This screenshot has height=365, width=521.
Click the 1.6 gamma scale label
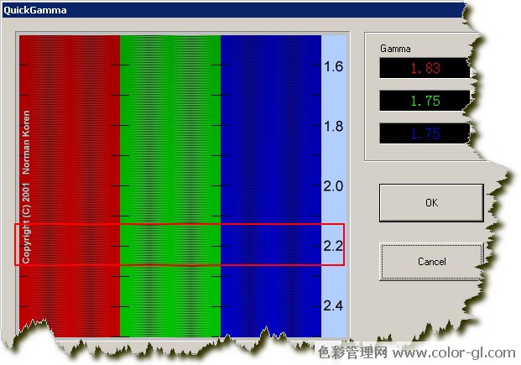click(333, 66)
